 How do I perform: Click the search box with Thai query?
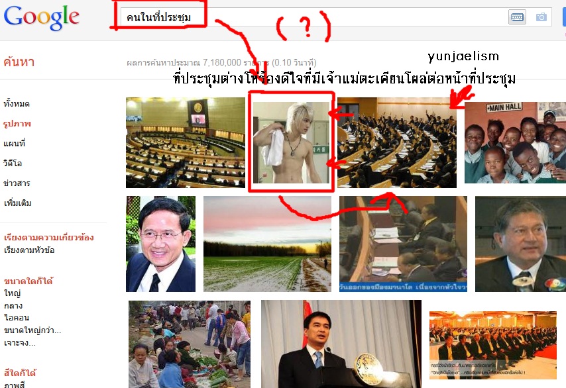313,17
